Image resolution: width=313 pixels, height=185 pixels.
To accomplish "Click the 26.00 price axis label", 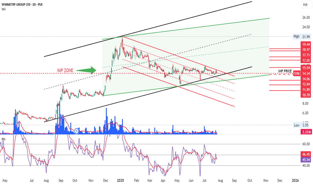I will 306,17.
